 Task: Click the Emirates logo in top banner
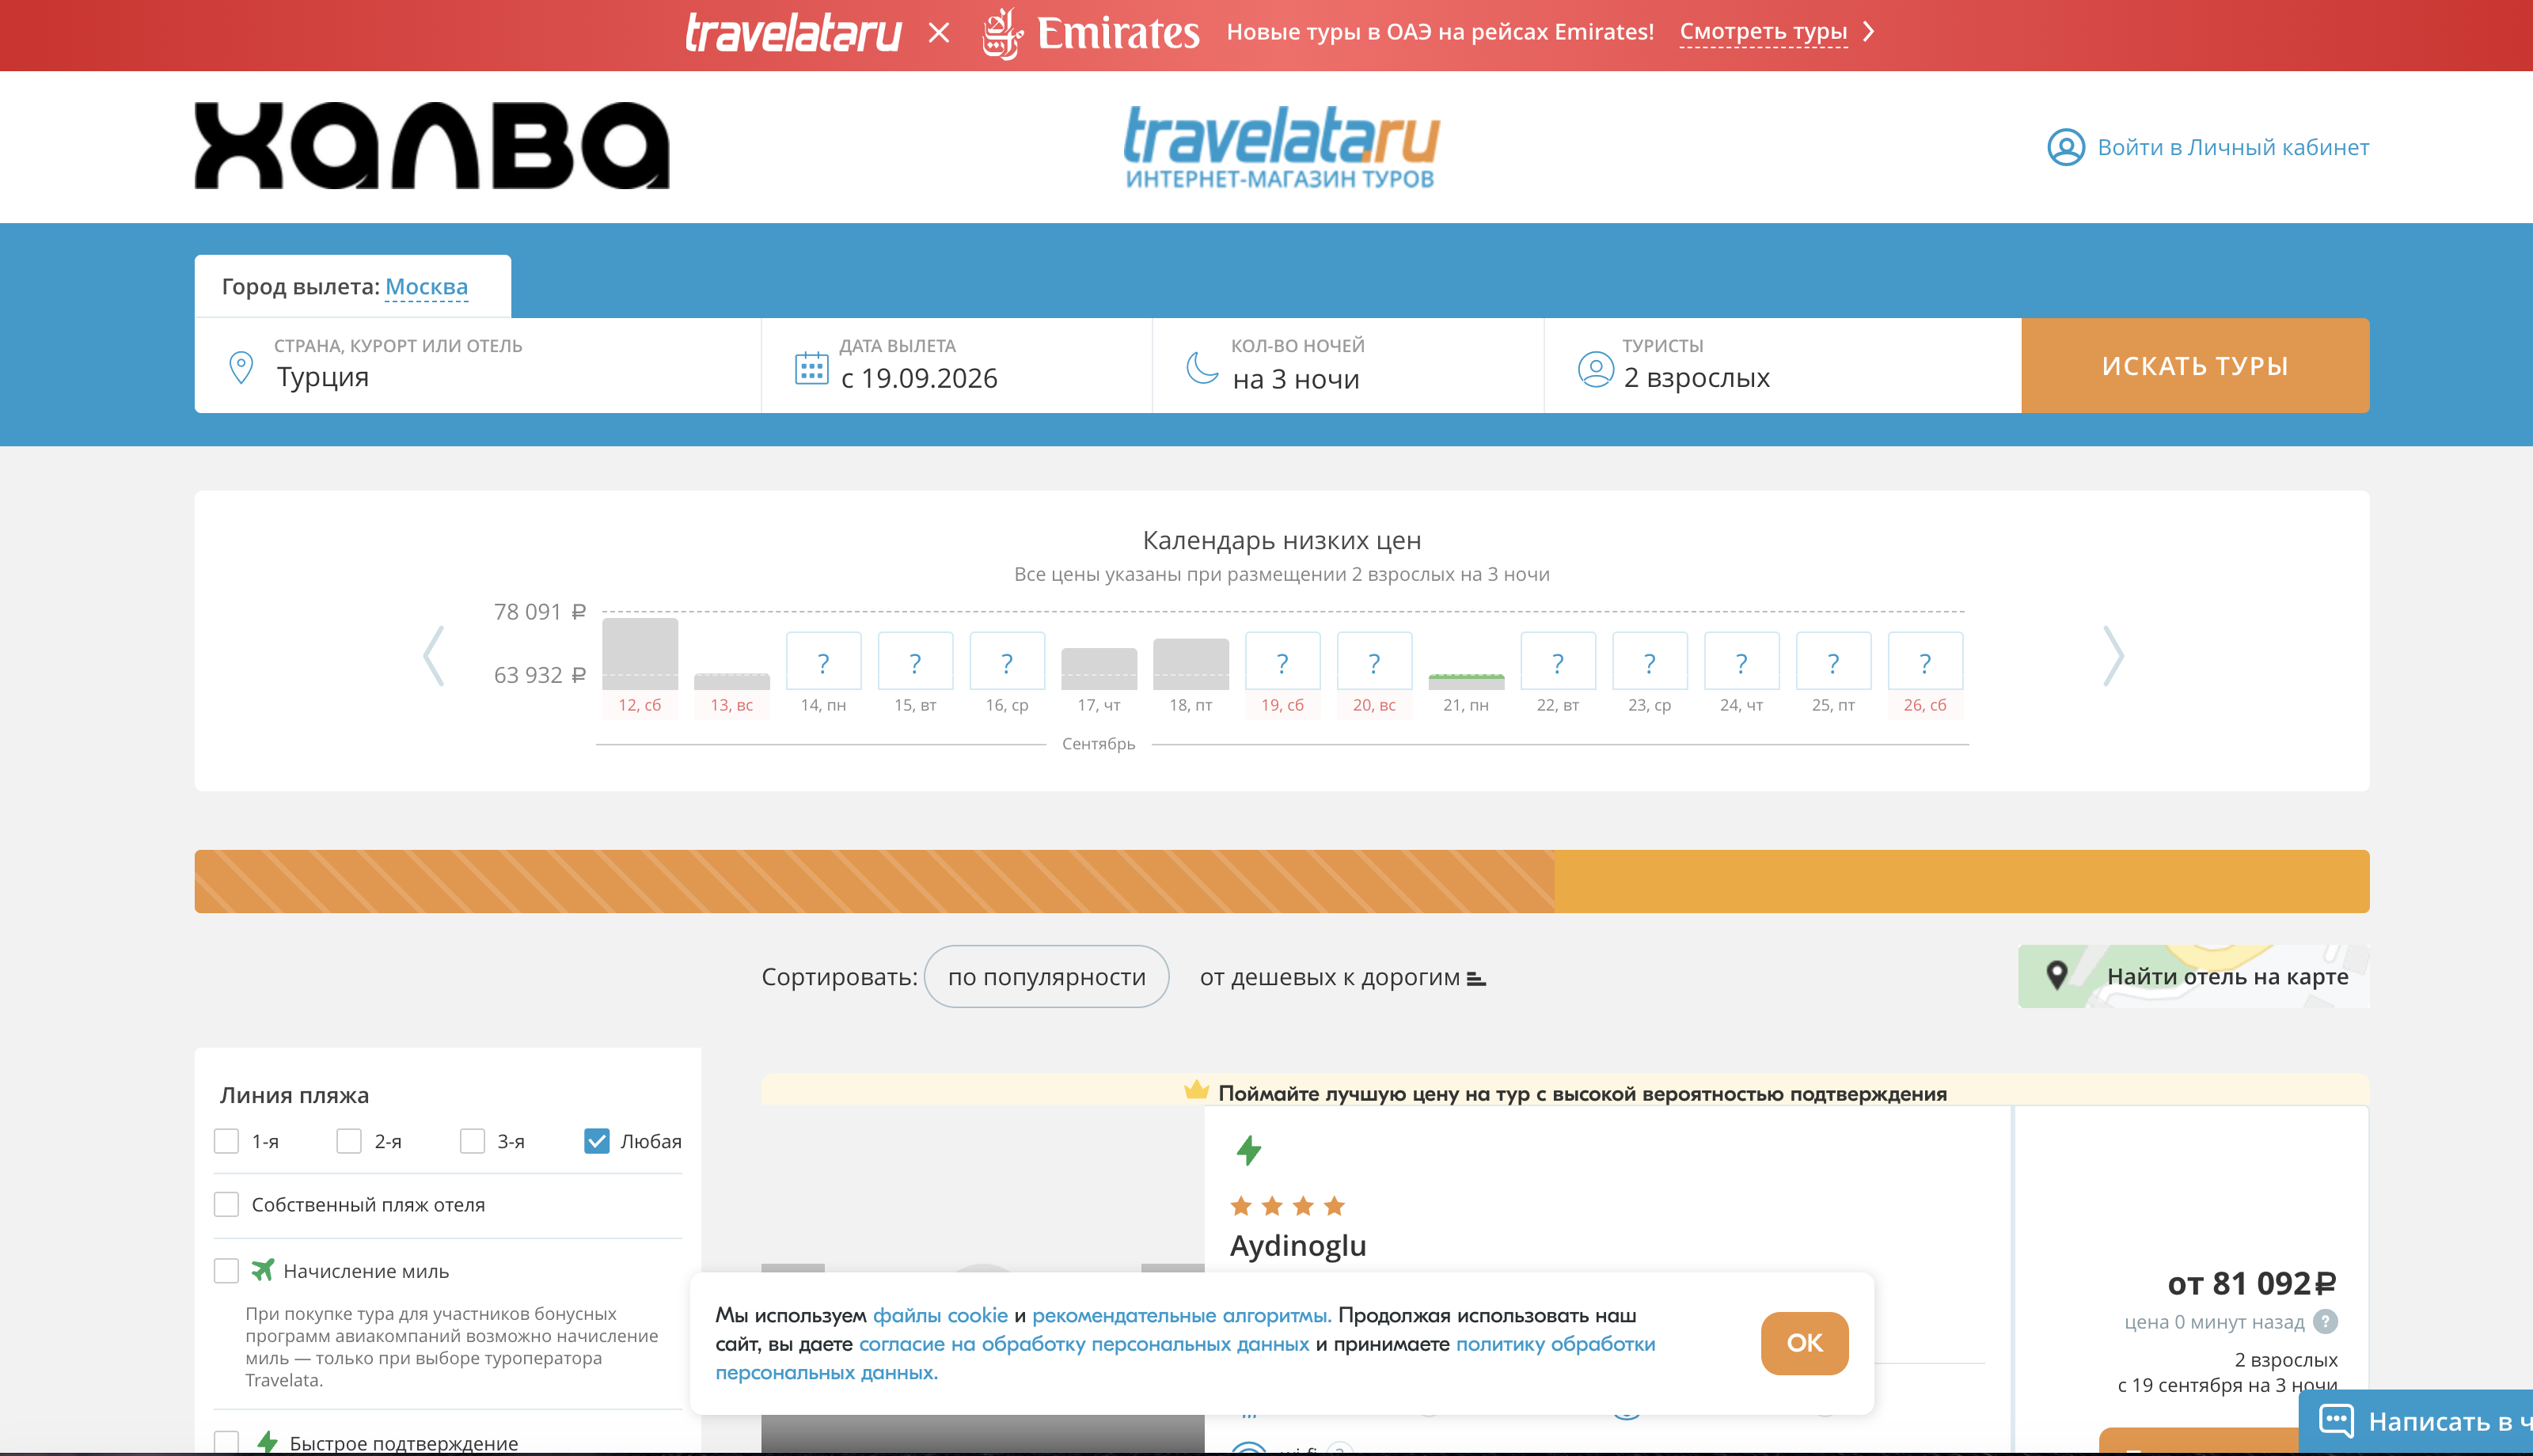point(1090,33)
